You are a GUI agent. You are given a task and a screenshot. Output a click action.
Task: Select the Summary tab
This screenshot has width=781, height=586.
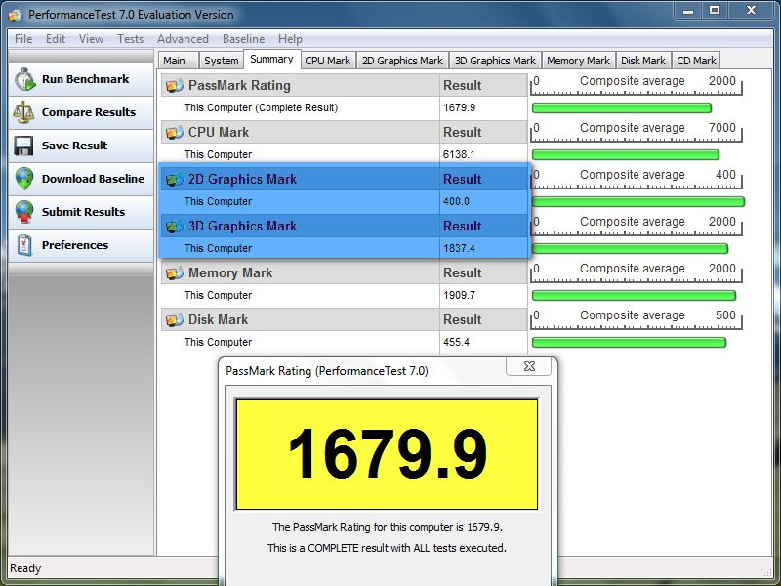point(271,59)
